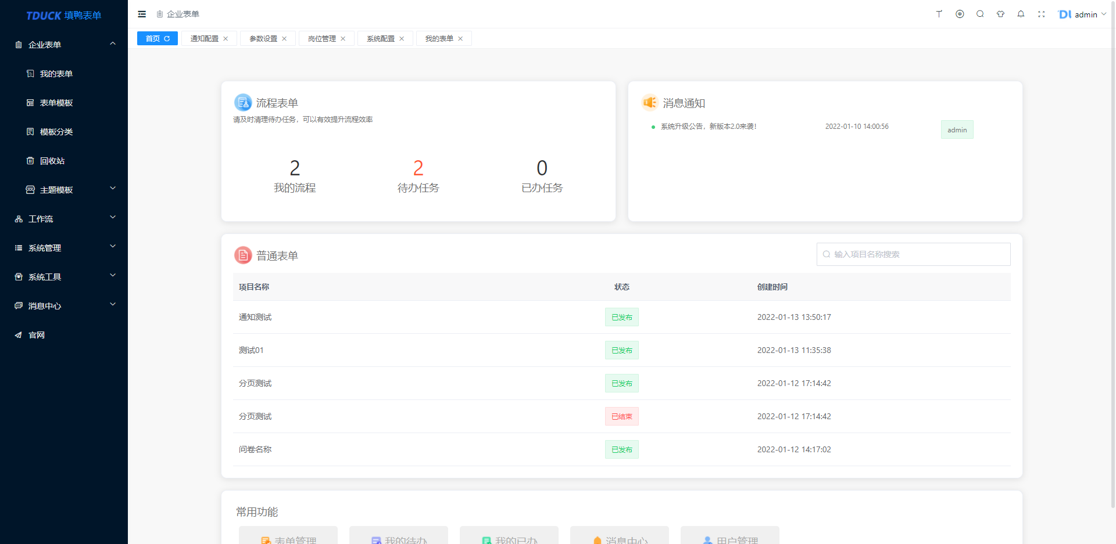Toggle fullscreen mode icon
Image resolution: width=1116 pixels, height=544 pixels.
click(x=1041, y=14)
